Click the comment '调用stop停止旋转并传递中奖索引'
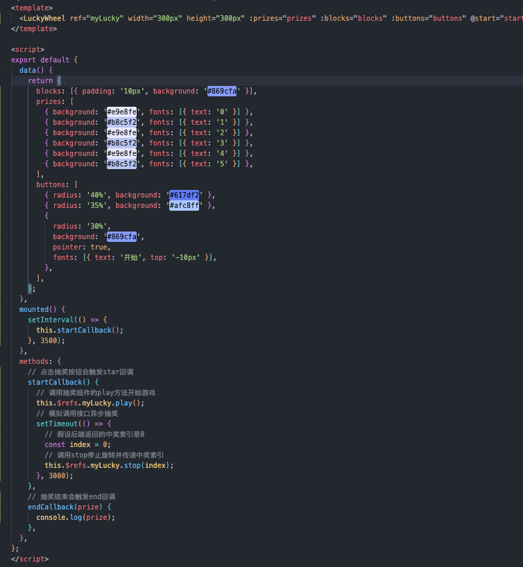The image size is (523, 567). point(104,455)
